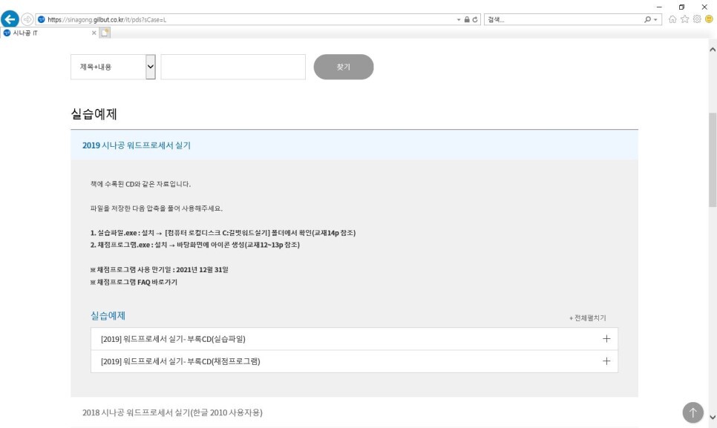Open Favorites star icon

[x=684, y=19]
